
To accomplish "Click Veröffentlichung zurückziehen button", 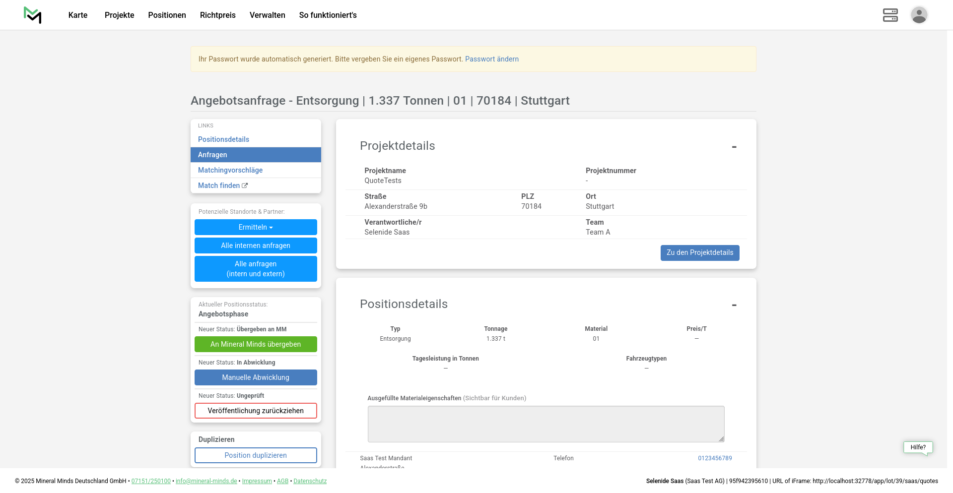I will pos(256,411).
